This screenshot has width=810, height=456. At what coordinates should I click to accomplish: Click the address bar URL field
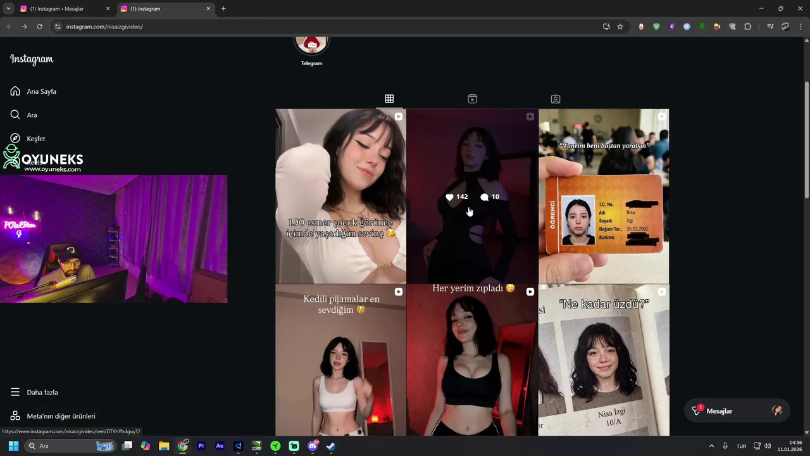[x=329, y=27]
